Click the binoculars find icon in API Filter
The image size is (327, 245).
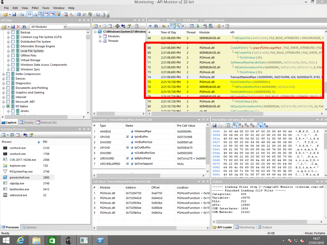point(24,27)
